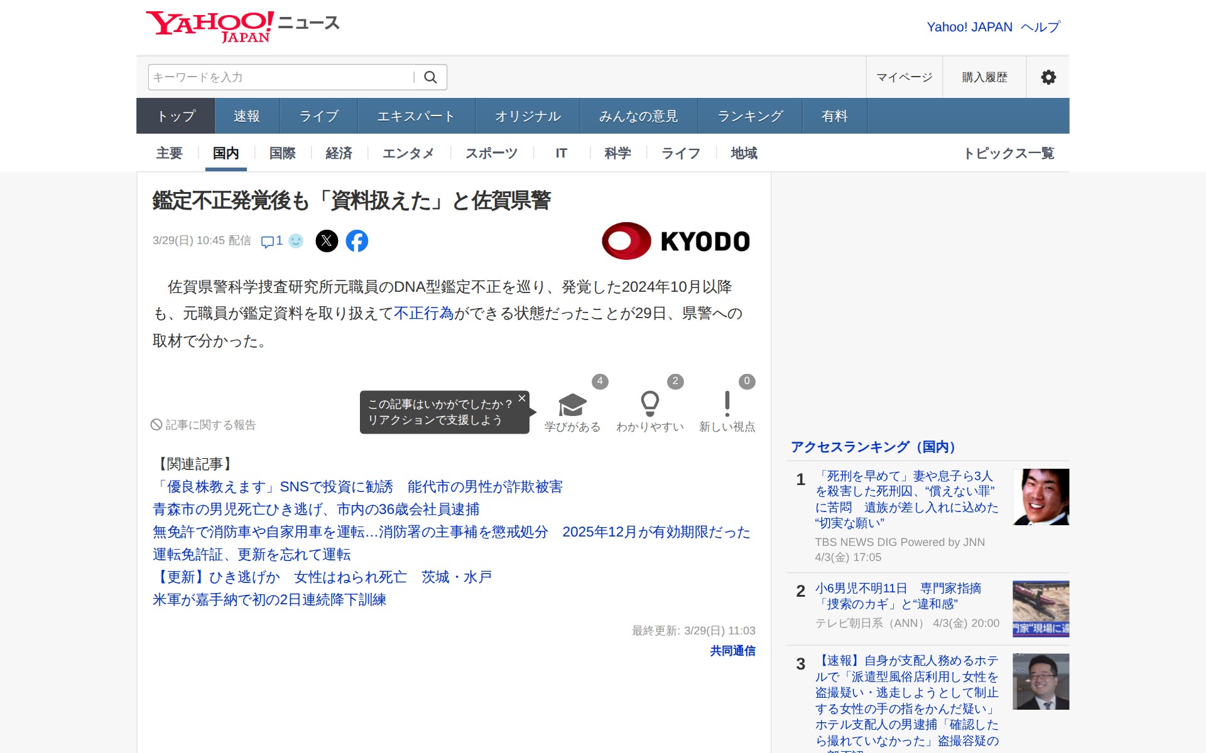Close the reaction prompt tooltip

pos(521,398)
